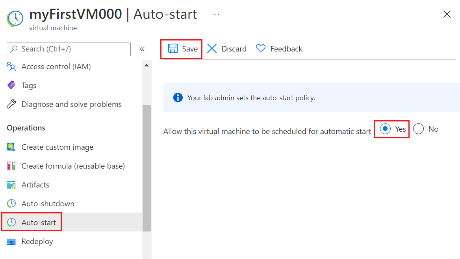This screenshot has width=460, height=259.
Task: Click the lab admin auto-start policy message
Action: point(251,98)
